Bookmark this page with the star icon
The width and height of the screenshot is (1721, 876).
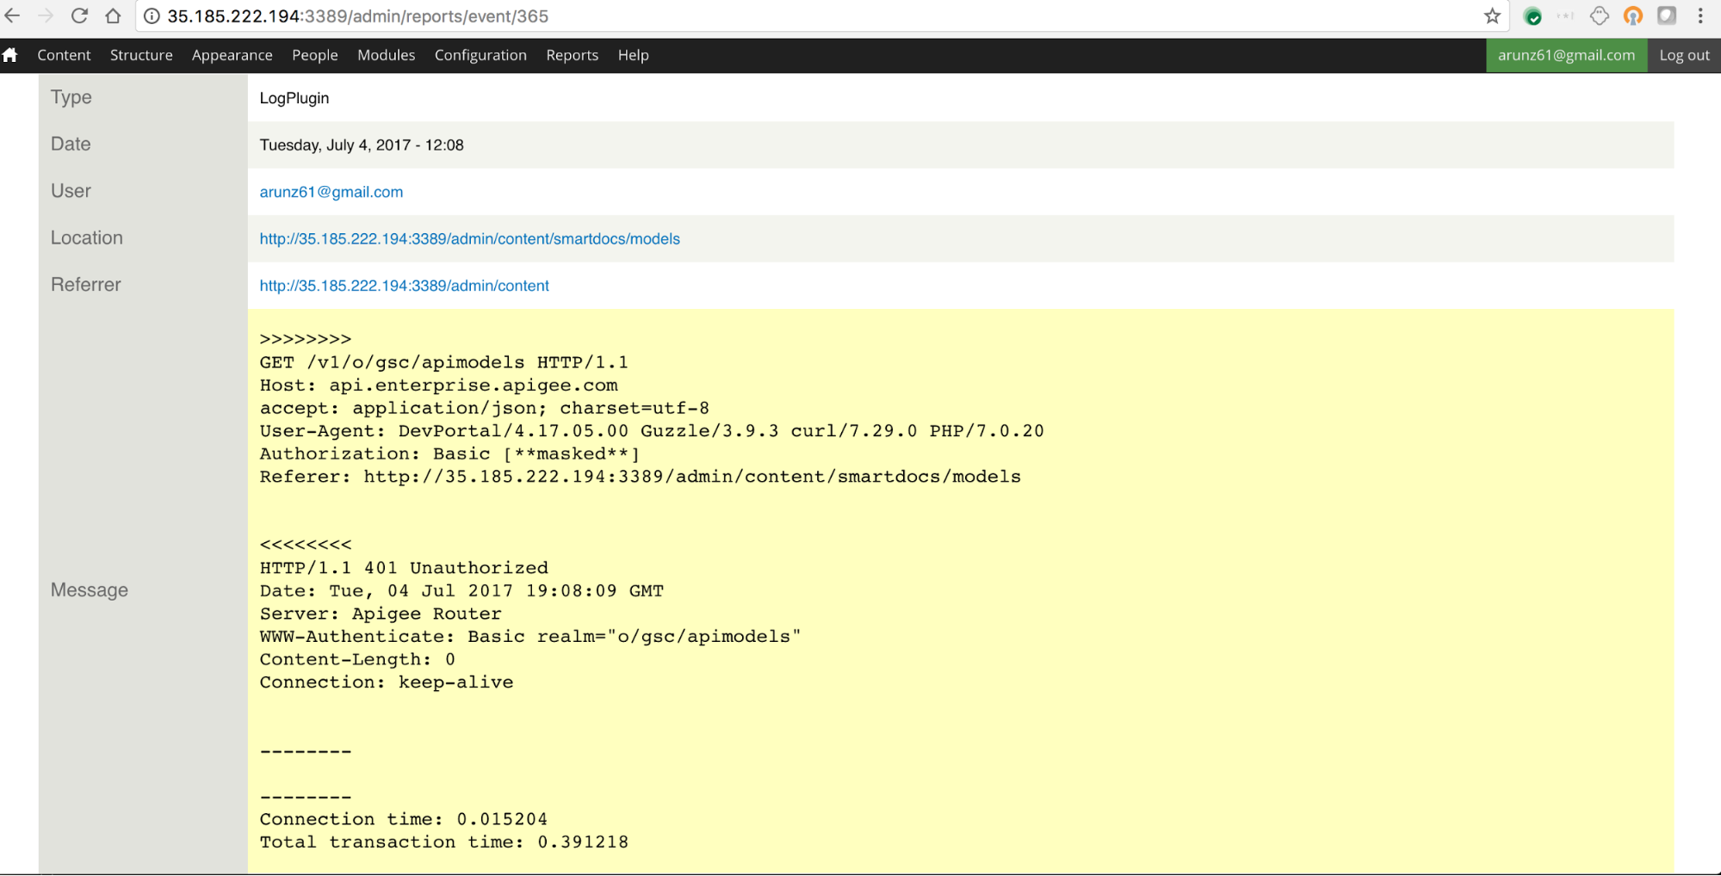coord(1492,16)
